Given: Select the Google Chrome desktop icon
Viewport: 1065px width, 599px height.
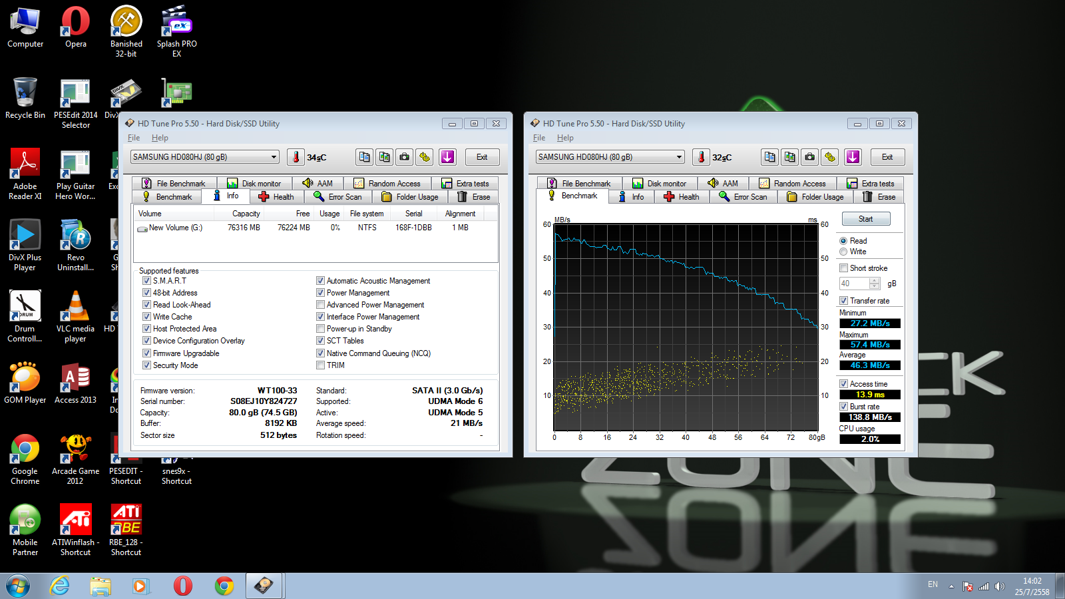Looking at the screenshot, I should (x=25, y=459).
